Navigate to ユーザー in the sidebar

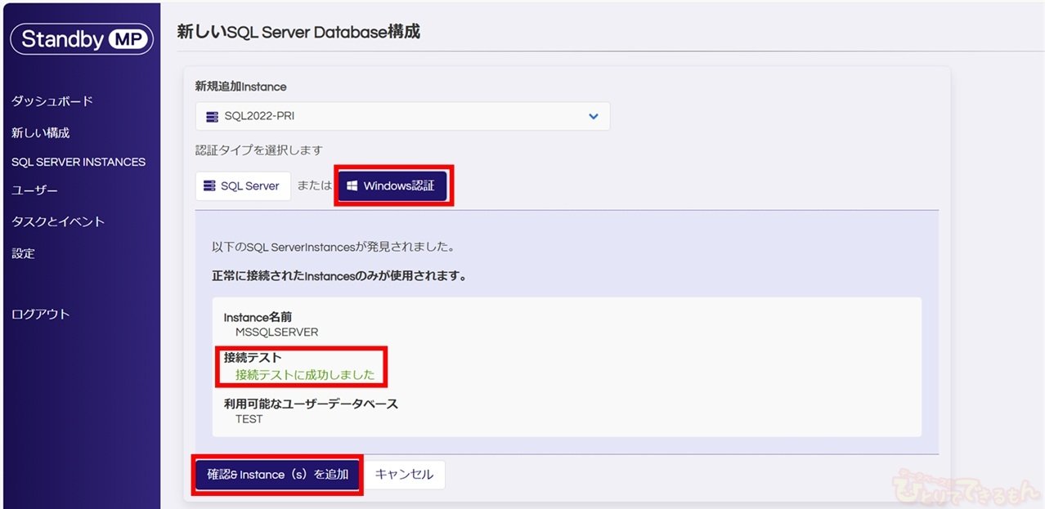point(34,190)
